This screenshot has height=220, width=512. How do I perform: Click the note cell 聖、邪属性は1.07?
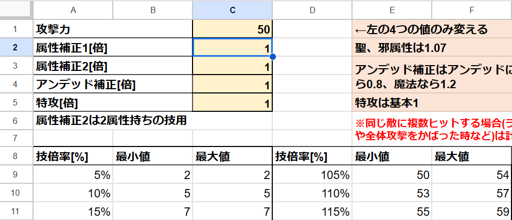(x=432, y=47)
